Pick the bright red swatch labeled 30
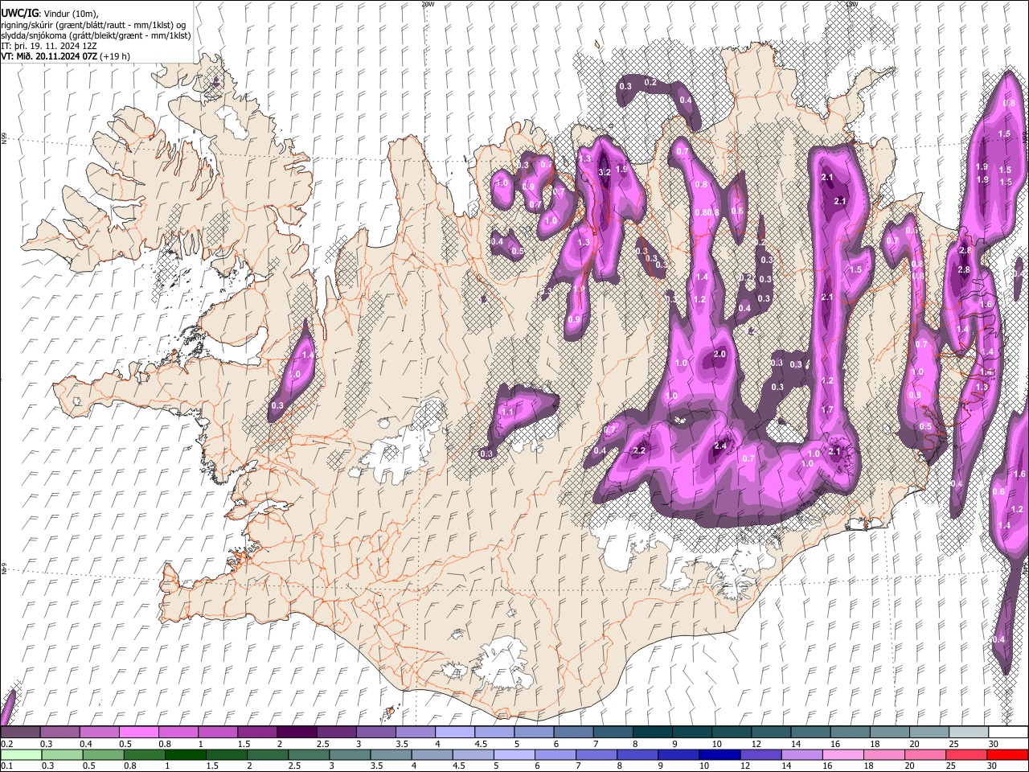The height and width of the screenshot is (772, 1029). point(1007,754)
